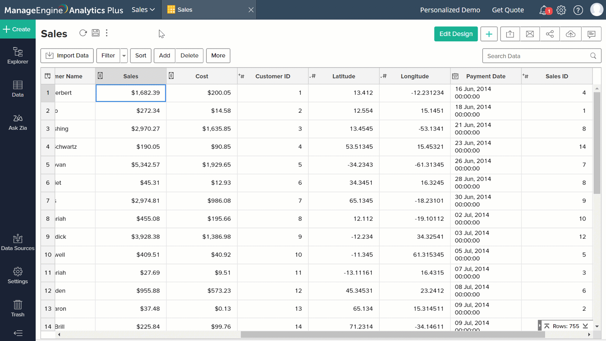Open the share icon in toolbar
This screenshot has height=341, width=606.
coord(550,34)
